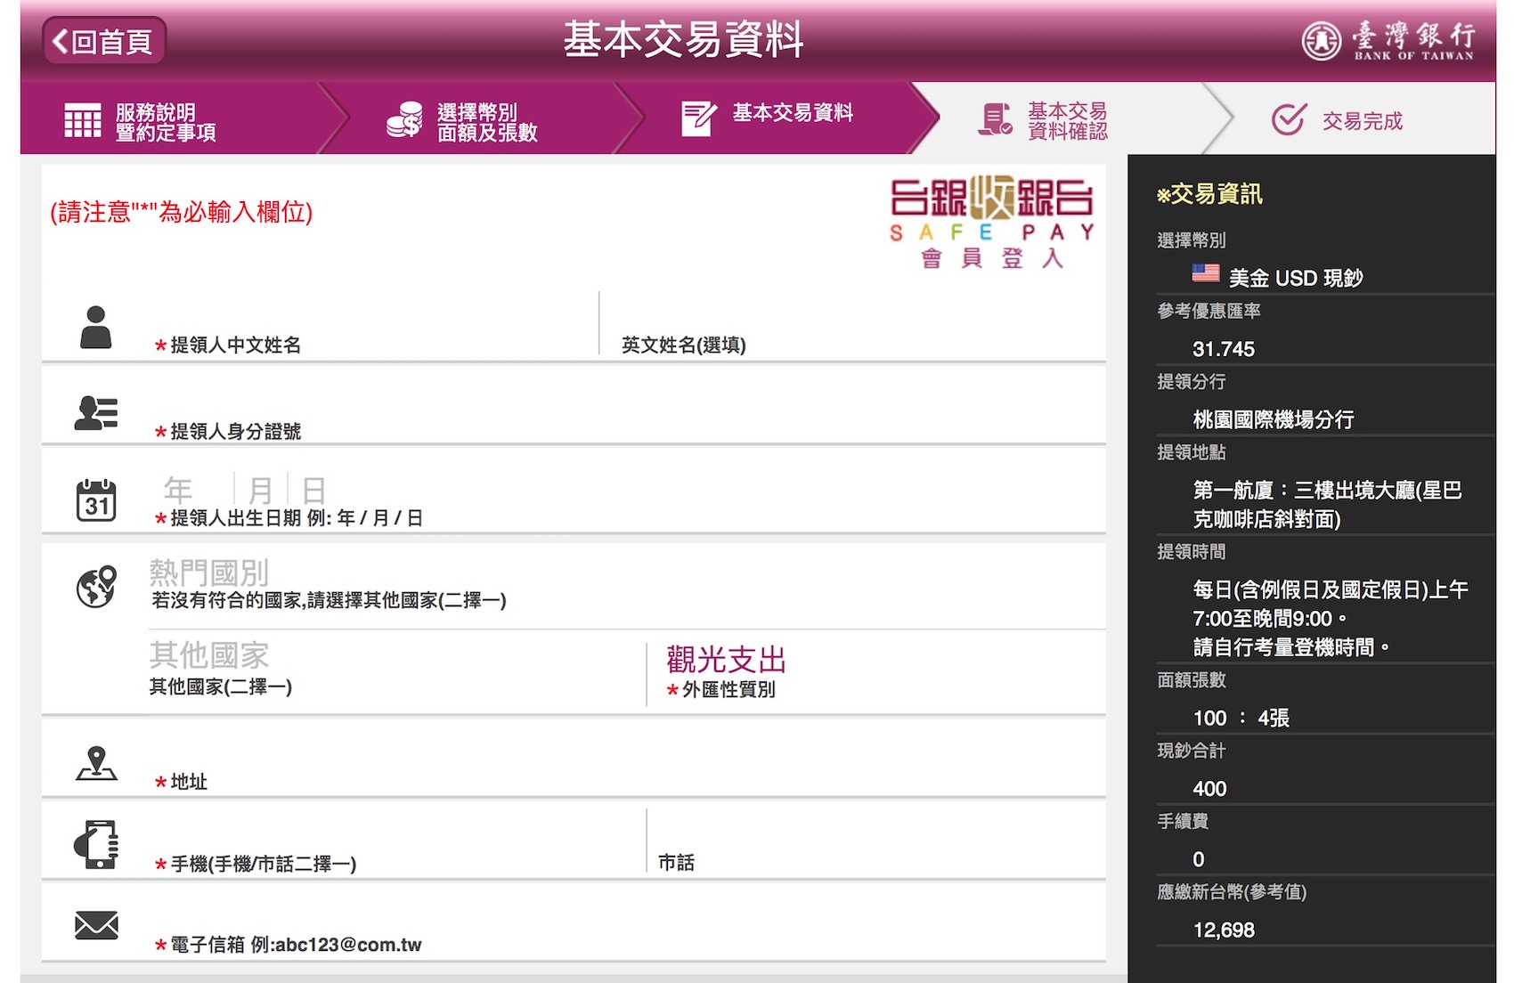Go to 選擇幣別面額及張數 step
The width and height of the screenshot is (1514, 983).
click(x=486, y=121)
